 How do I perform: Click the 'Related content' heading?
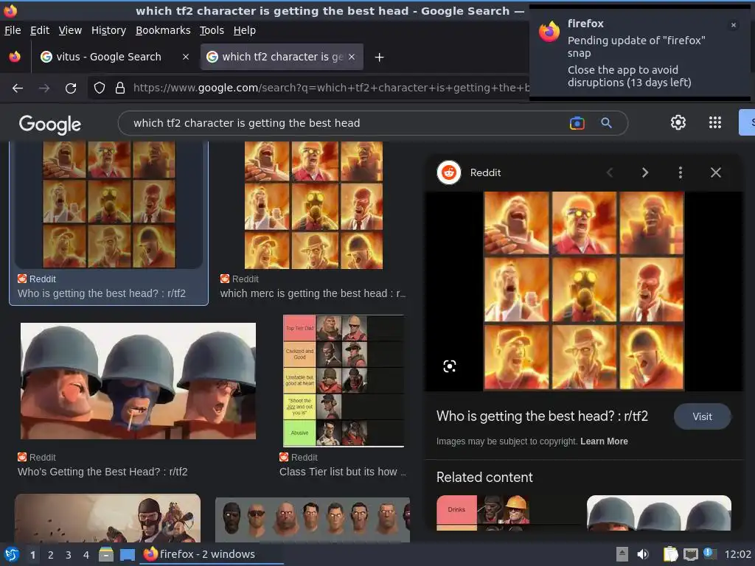pos(484,478)
